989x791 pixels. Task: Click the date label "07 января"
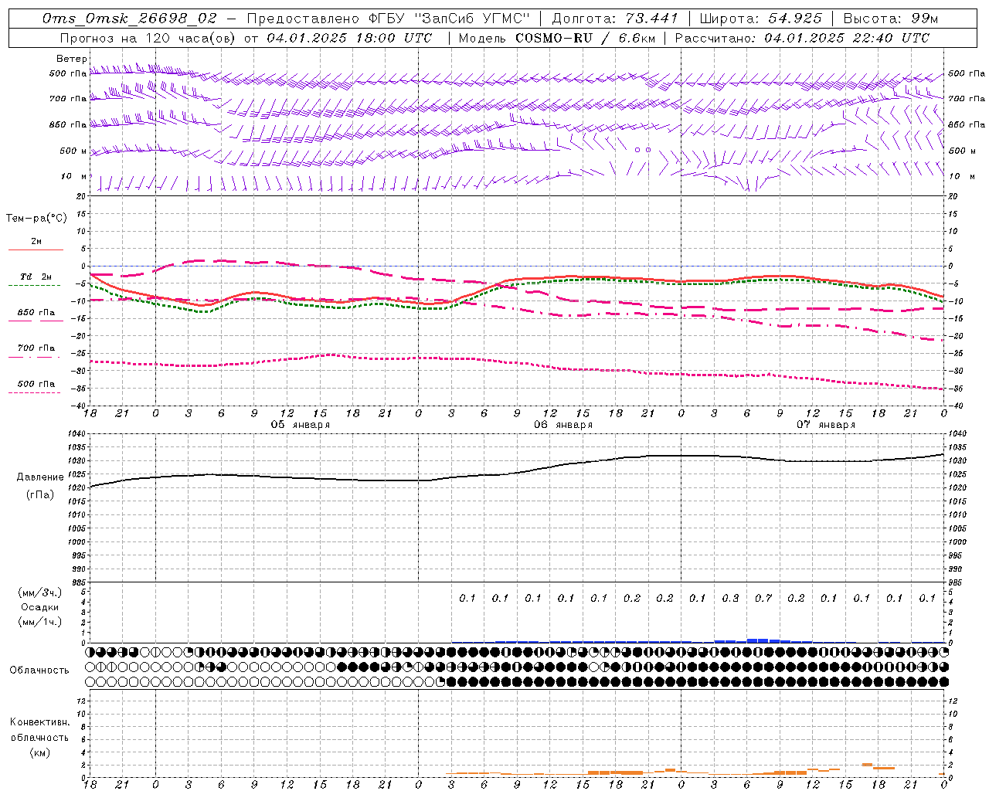pos(826,425)
